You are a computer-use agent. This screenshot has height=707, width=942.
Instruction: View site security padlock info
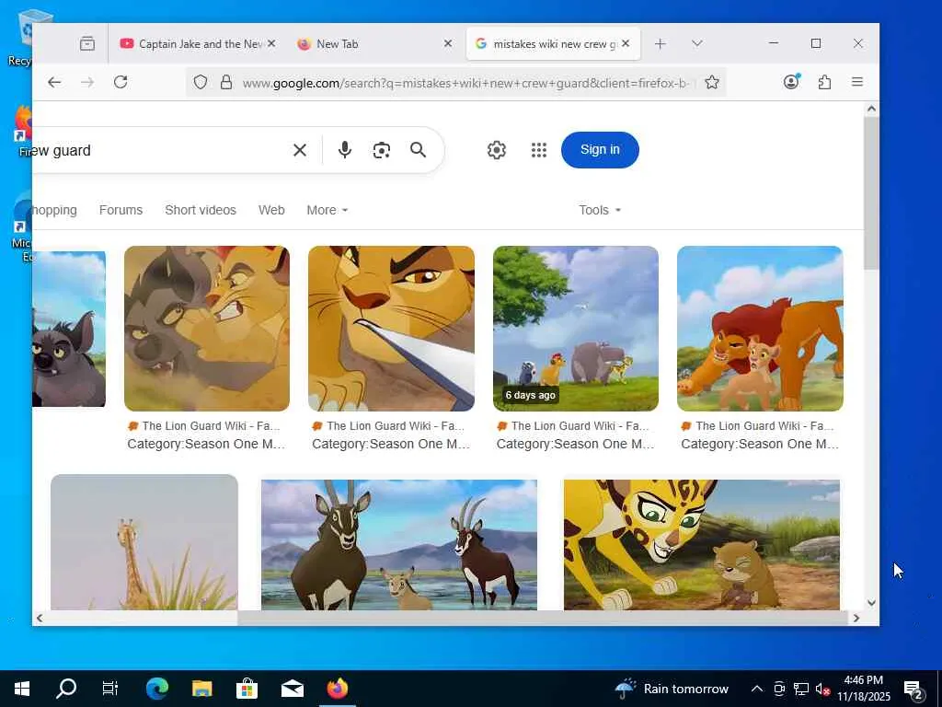click(x=226, y=82)
